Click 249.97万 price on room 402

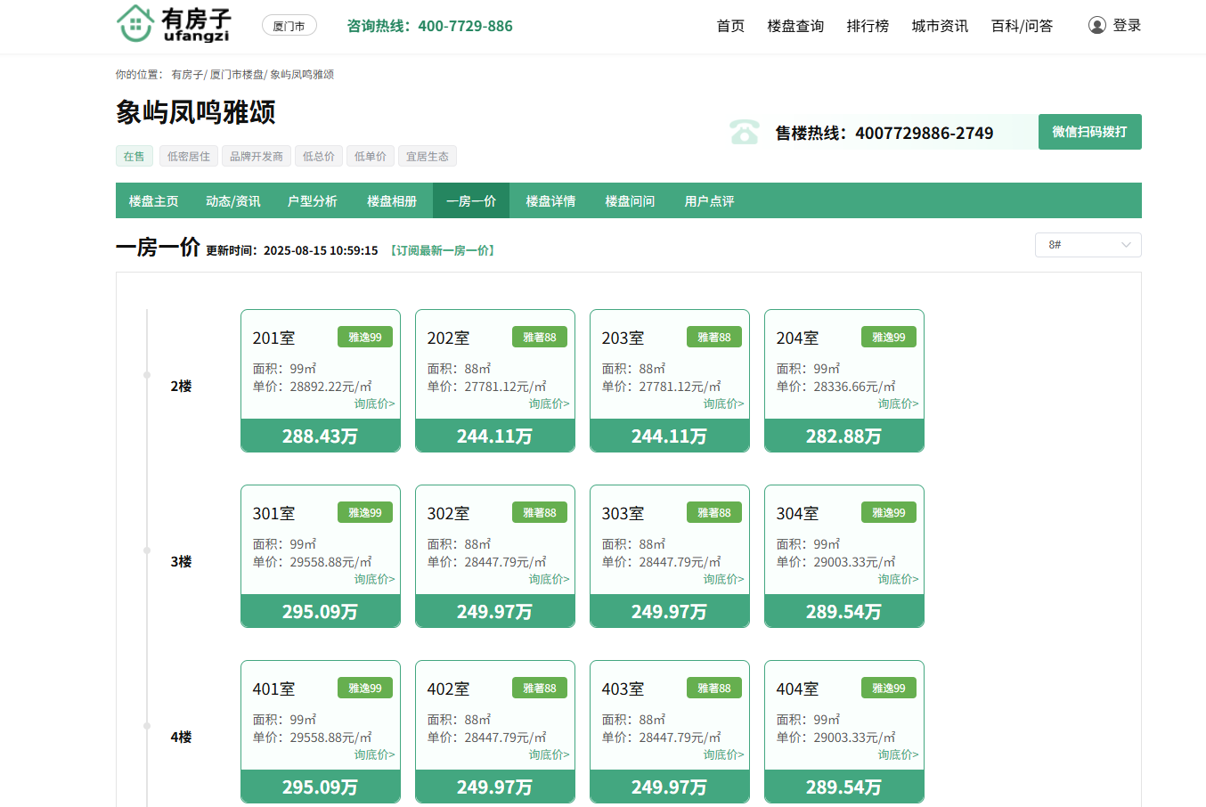(x=495, y=787)
